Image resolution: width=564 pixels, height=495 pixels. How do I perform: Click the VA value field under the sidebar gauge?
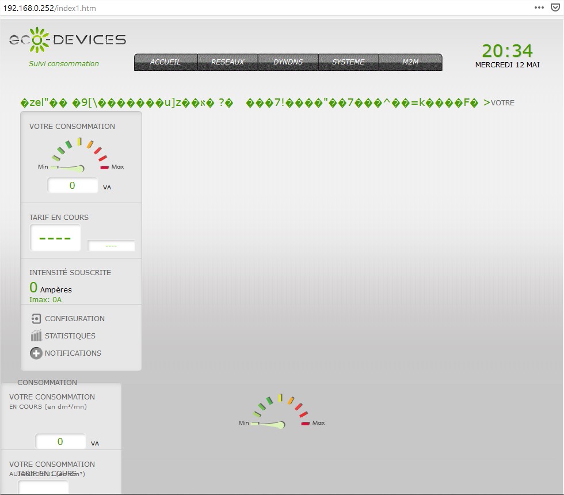(x=73, y=185)
